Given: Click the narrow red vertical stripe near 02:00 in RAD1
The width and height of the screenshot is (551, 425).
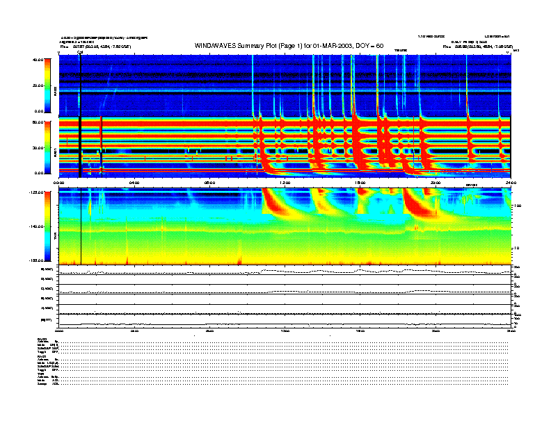Looking at the screenshot, I should click(x=101, y=135).
